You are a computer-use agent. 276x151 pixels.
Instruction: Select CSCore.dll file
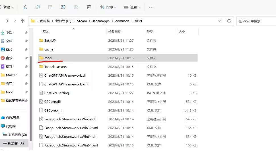click(x=118, y=102)
